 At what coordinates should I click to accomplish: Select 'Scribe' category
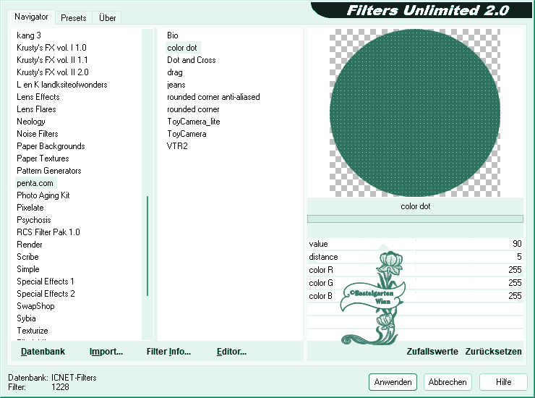click(x=27, y=257)
